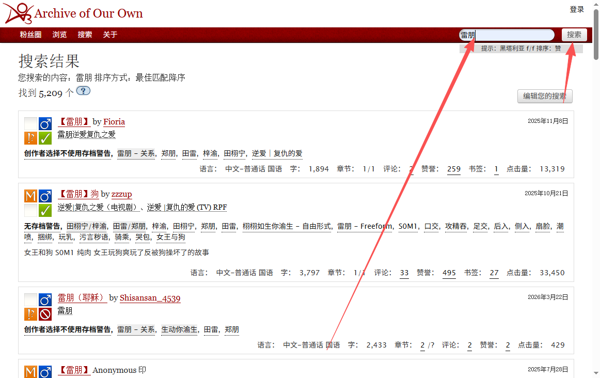Click Mature rating icon on Anonymous work
The height and width of the screenshot is (378, 600).
[x=30, y=372]
